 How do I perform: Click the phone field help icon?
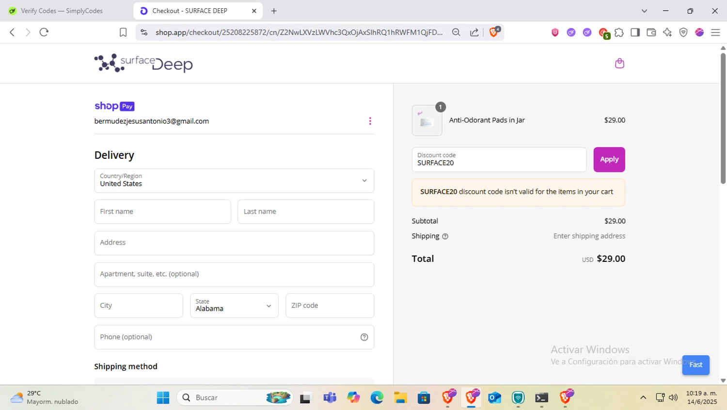point(364,337)
